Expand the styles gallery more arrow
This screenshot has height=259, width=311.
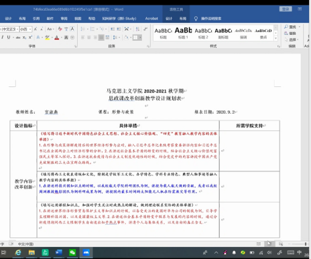(x=275, y=38)
